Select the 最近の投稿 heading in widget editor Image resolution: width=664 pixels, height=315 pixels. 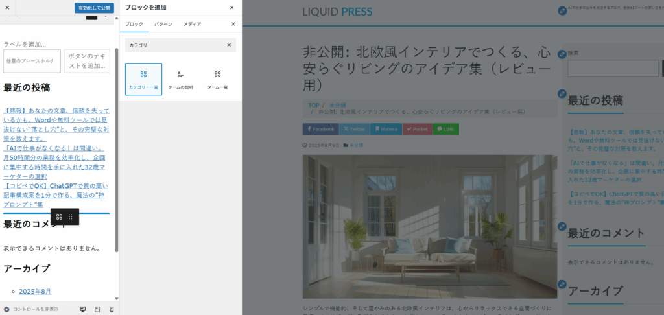click(x=27, y=87)
